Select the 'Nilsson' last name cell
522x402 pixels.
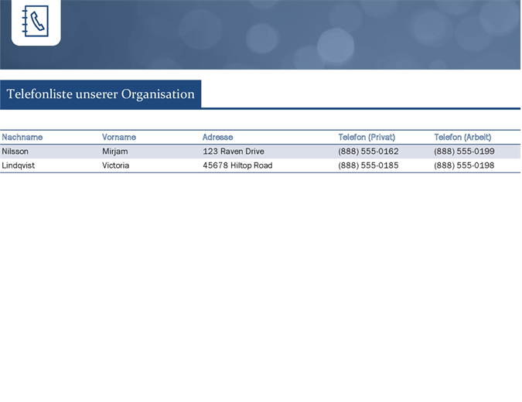pos(15,152)
